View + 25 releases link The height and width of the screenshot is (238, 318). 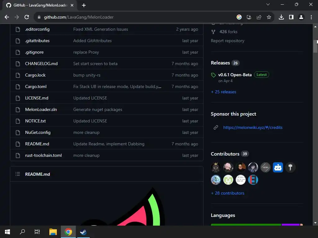click(224, 92)
